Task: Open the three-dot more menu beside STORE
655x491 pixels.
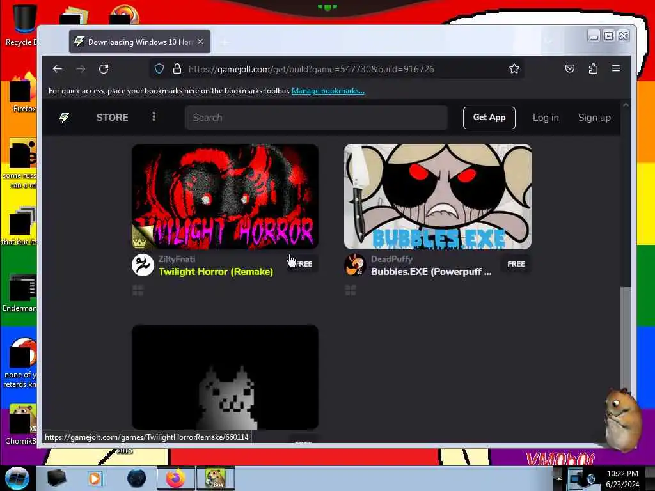Action: [154, 117]
